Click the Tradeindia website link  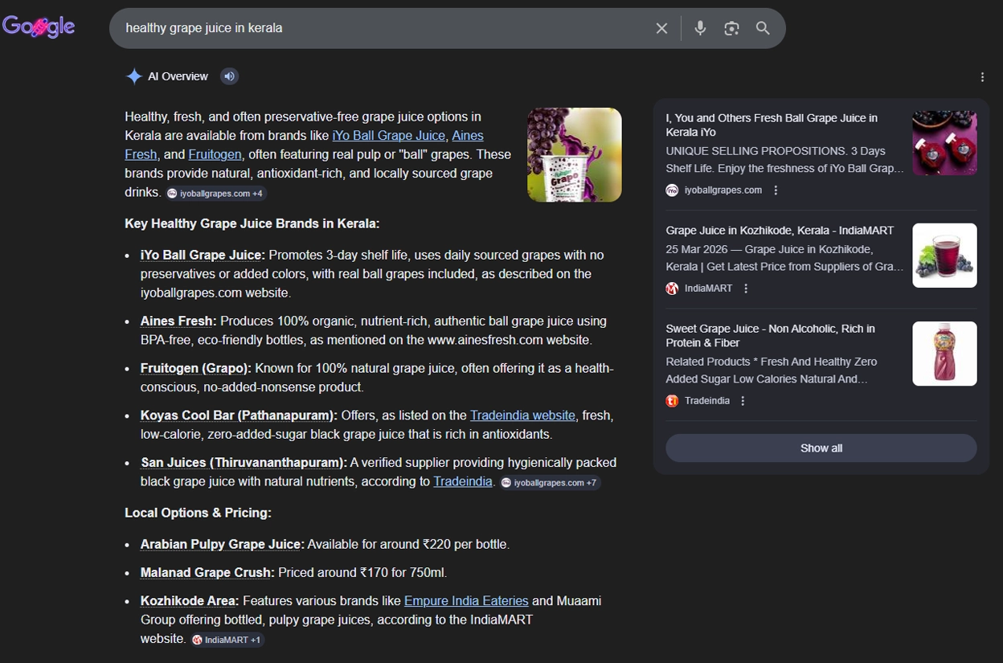click(x=522, y=415)
